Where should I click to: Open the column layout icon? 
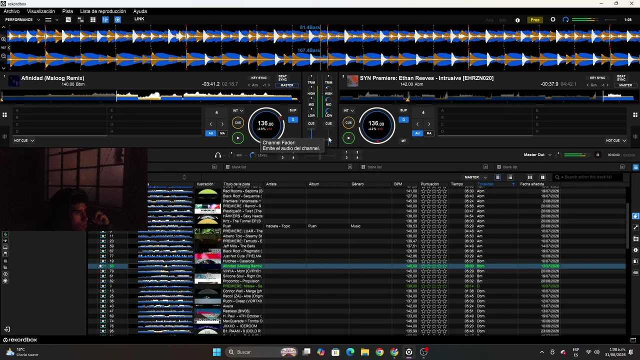(x=530, y=177)
